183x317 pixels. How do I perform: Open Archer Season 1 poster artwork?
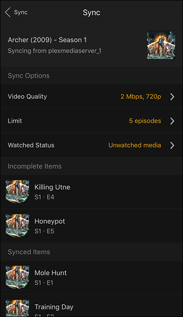(161, 45)
